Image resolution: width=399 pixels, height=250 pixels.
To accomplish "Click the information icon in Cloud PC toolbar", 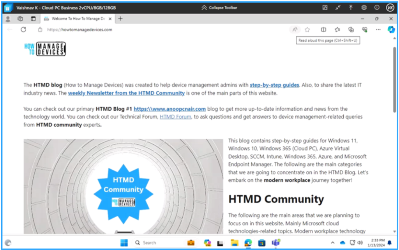I will point(377,8).
